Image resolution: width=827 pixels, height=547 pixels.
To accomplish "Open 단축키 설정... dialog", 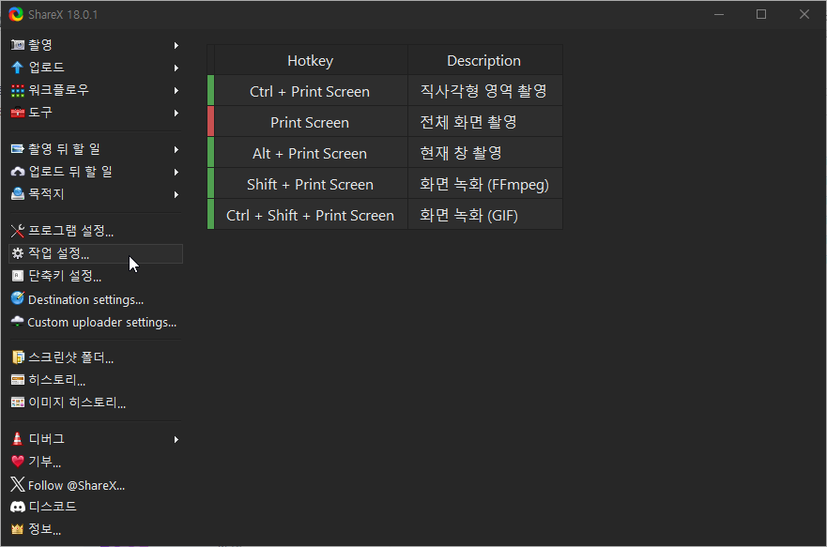I will pos(96,276).
